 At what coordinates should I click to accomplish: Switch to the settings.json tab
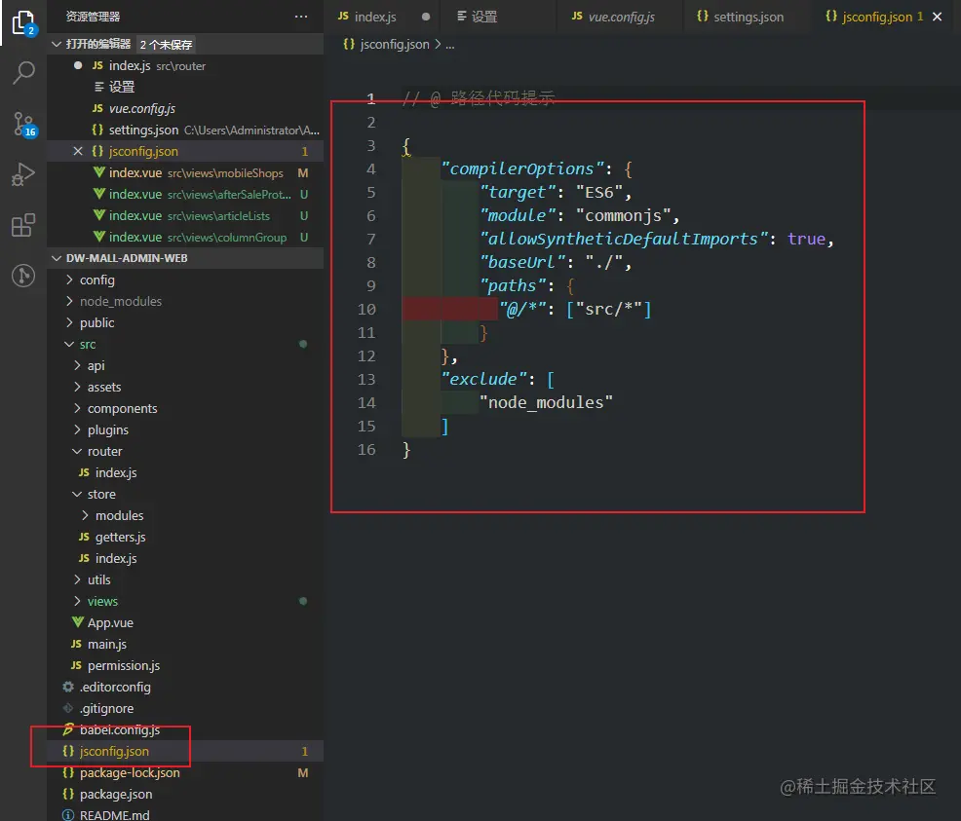pyautogui.click(x=748, y=17)
